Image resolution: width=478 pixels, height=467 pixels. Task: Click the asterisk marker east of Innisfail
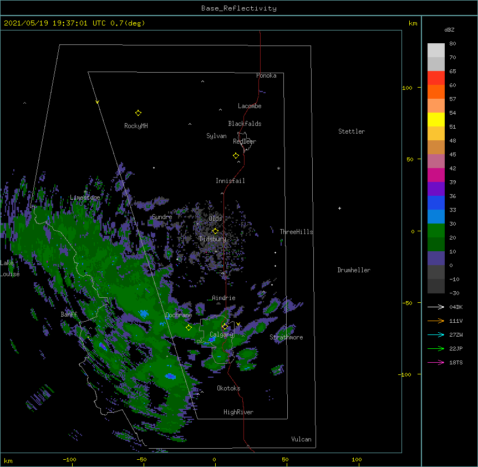(x=278, y=168)
